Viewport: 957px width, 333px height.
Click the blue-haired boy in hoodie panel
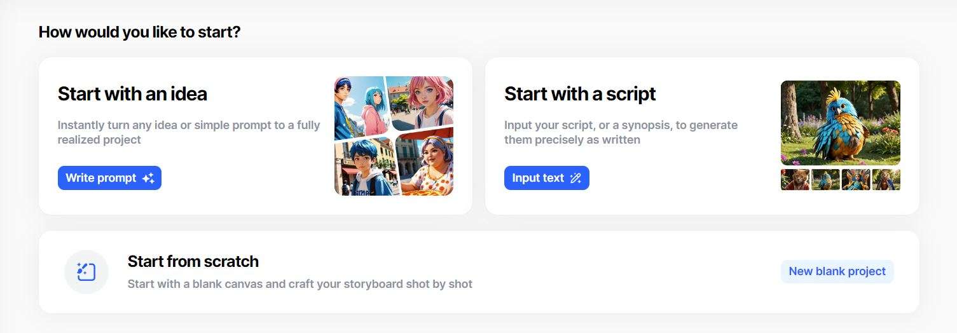(361, 165)
